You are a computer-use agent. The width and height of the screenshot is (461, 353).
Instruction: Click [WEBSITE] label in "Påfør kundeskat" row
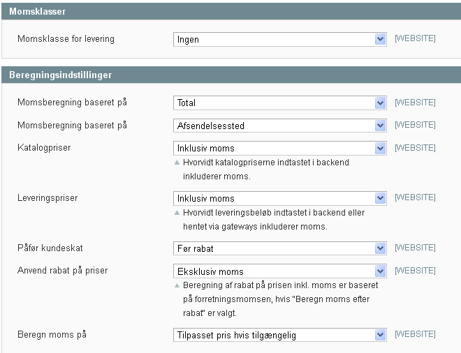pyautogui.click(x=415, y=248)
